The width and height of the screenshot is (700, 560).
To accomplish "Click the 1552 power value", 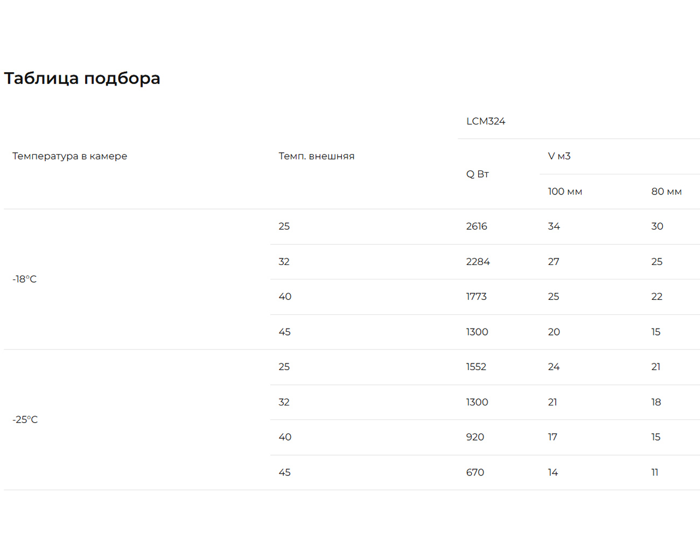I will point(476,367).
